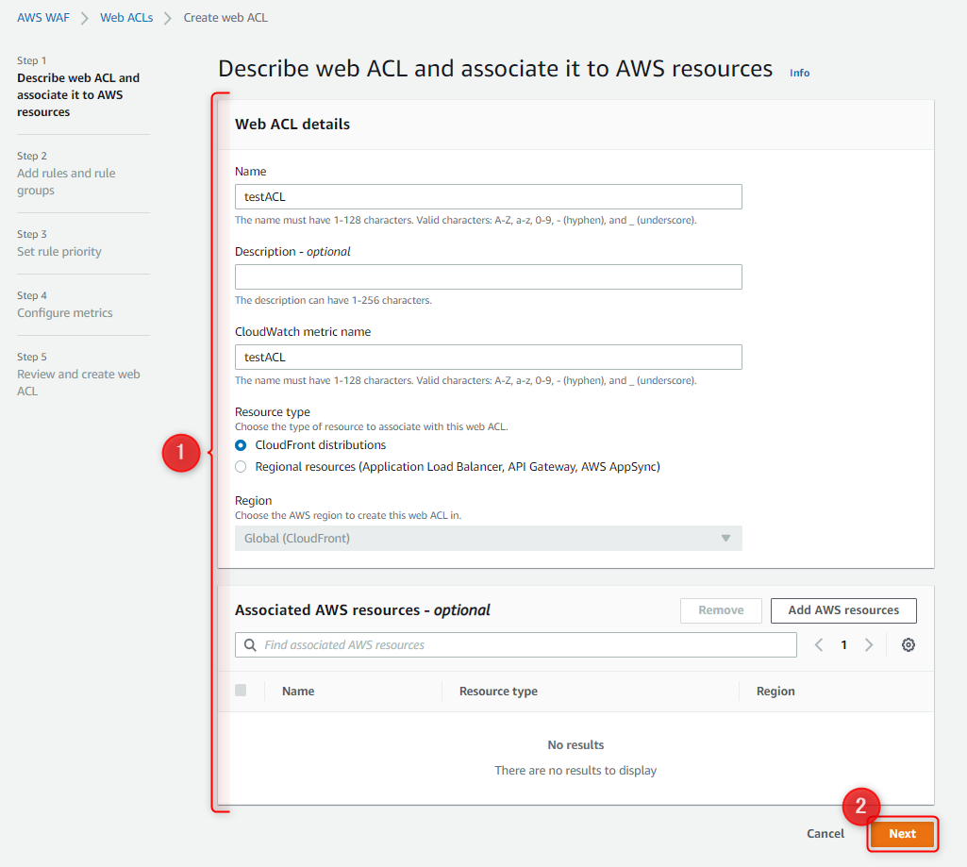Go to Step 2 Add rules
This screenshot has height=867, width=967.
[66, 174]
